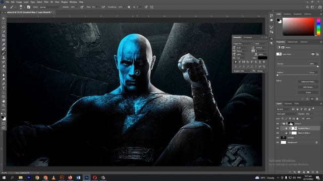Toggle lock position for the layer
The width and height of the screenshot is (323, 181).
pos(290,119)
